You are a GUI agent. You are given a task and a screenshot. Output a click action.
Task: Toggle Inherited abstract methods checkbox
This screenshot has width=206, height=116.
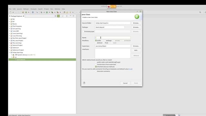click(96, 67)
